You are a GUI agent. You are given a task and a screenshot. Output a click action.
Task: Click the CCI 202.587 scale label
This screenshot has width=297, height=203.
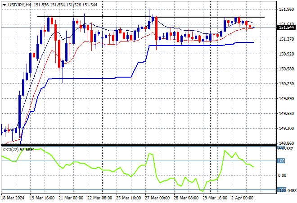285,149
